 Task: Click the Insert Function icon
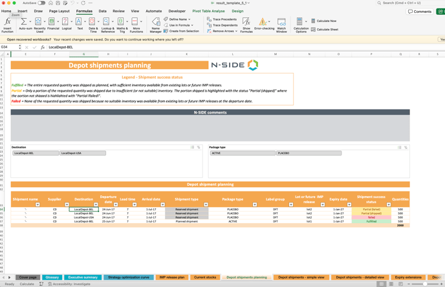click(7, 24)
